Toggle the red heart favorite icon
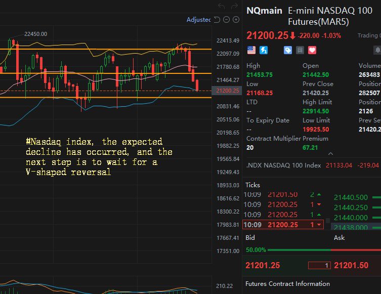381x294 pixels. point(312,50)
